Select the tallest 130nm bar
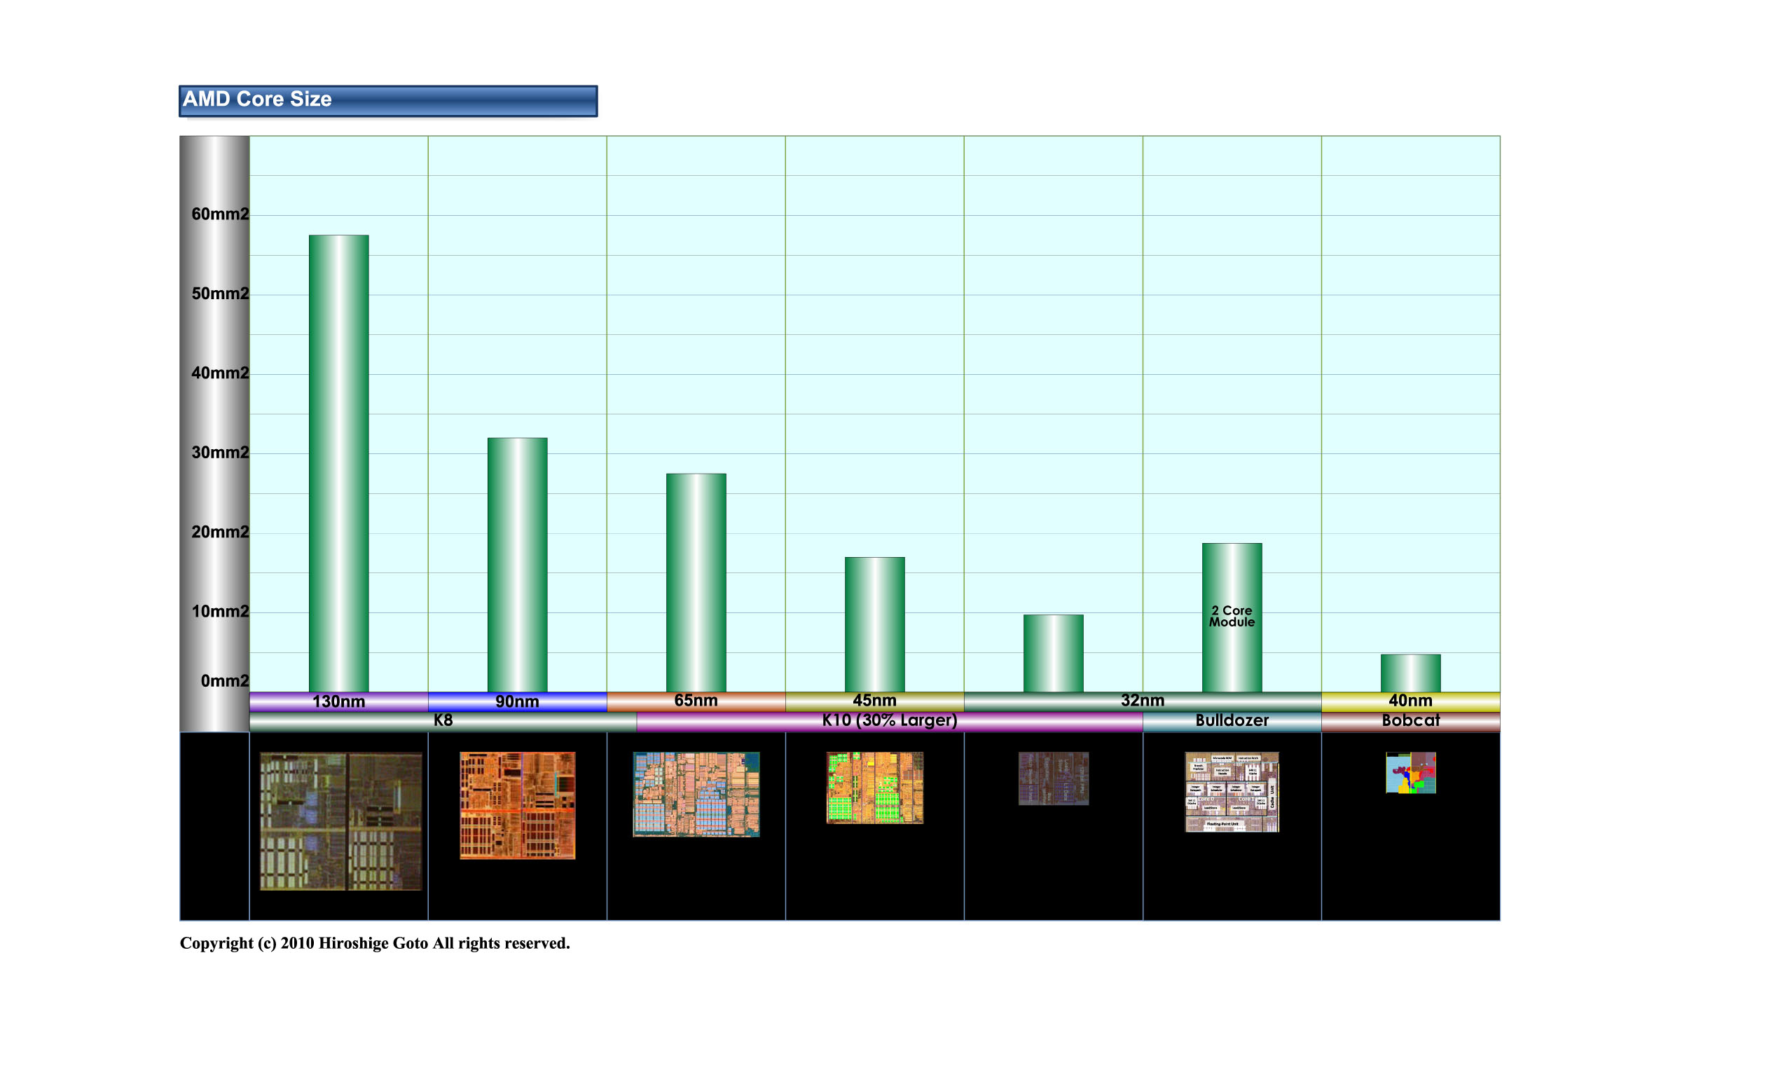 click(338, 463)
